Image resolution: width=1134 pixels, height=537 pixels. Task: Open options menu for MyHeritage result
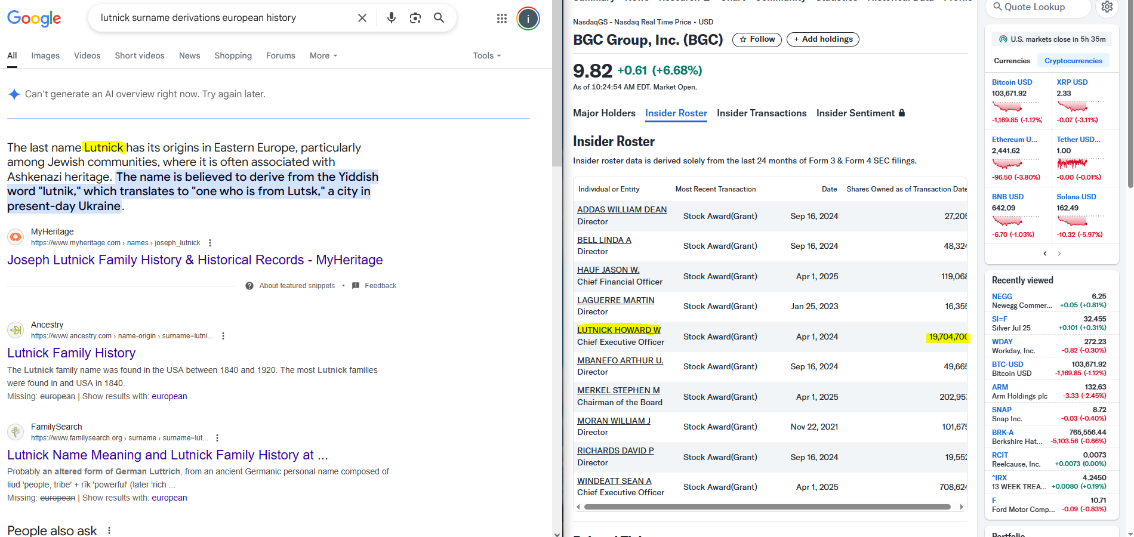point(210,243)
